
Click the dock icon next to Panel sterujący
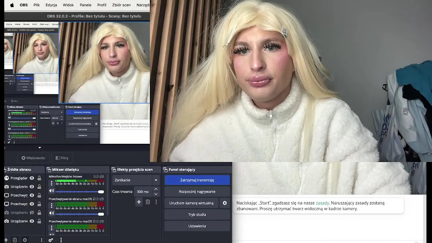(165, 169)
